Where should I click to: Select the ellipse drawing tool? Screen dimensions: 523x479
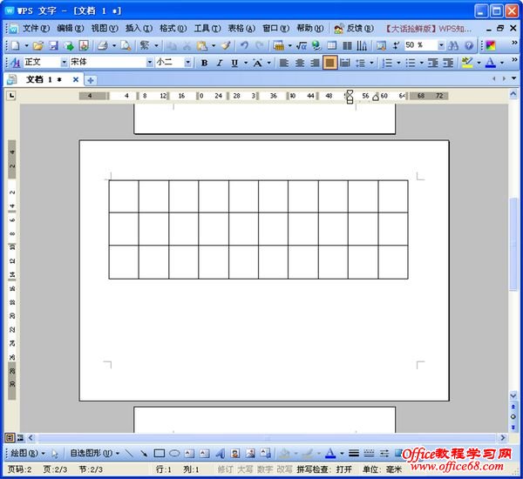point(174,454)
